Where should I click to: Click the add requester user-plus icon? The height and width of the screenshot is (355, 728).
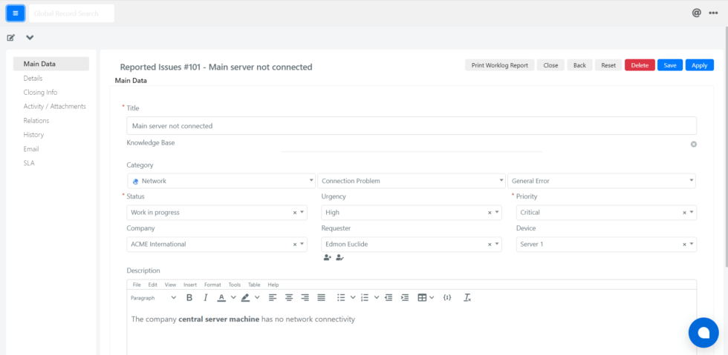click(328, 258)
